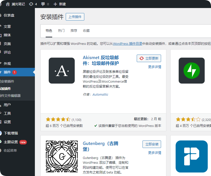This screenshot has width=211, height=176.
Task: Open the Gutenberg（古腾堡）title link
Action: pyautogui.click(x=101, y=146)
